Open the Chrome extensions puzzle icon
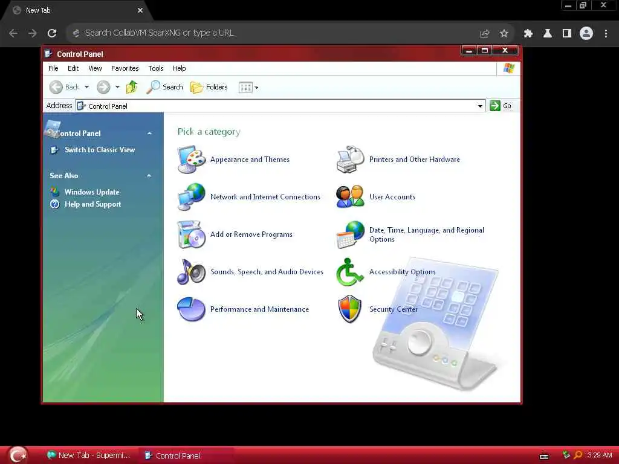The image size is (619, 464). [x=528, y=34]
